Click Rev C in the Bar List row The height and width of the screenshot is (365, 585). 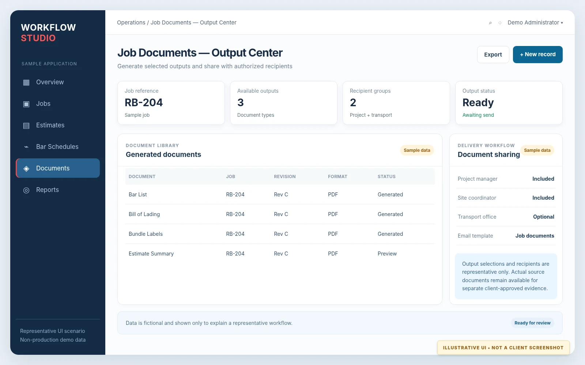click(281, 195)
